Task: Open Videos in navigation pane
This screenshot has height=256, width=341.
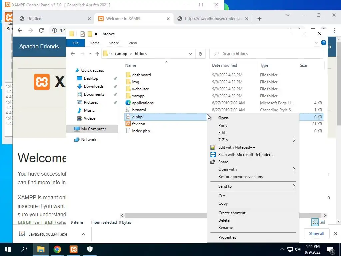Action: tap(90, 118)
